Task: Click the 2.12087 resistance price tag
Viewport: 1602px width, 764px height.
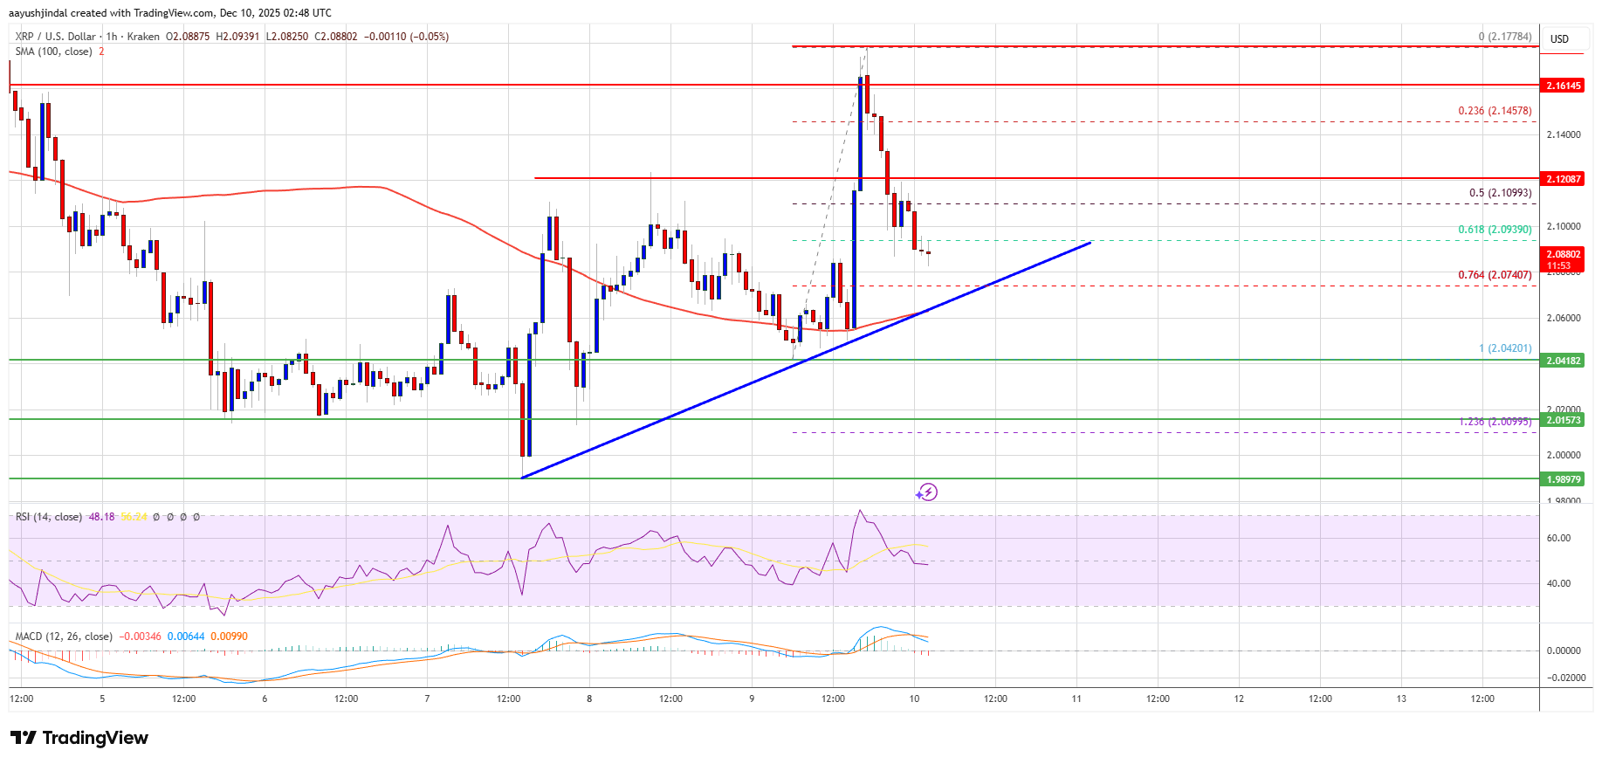Action: tap(1563, 179)
